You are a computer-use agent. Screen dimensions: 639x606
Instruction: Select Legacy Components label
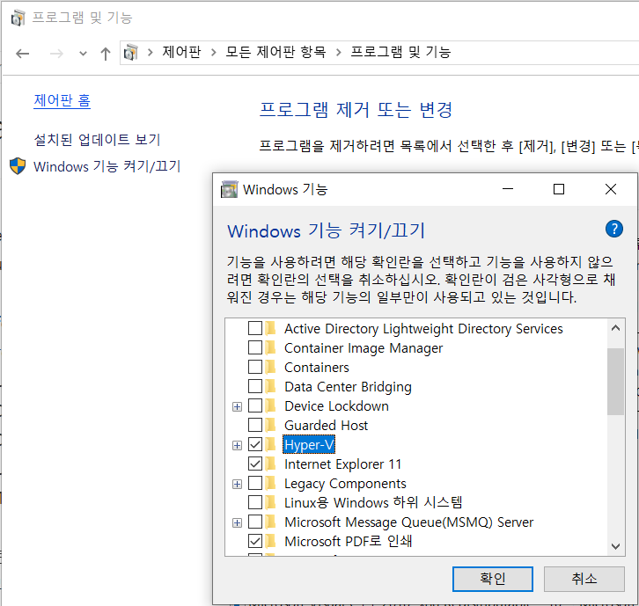click(x=345, y=484)
